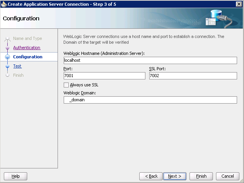The image size is (244, 183).
Task: Close the dialog with the X button
Action: tap(239, 4)
